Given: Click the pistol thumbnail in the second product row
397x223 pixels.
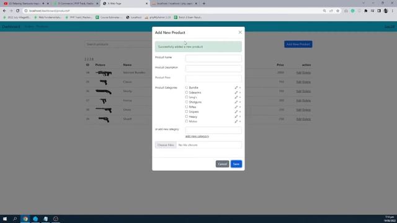Looking at the screenshot, I should click(x=104, y=82).
